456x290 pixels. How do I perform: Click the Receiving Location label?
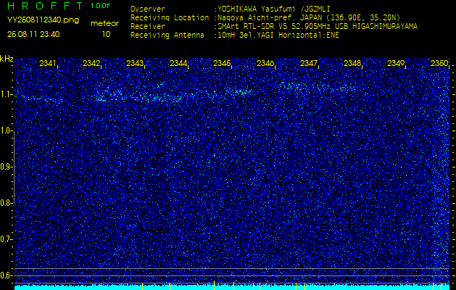170,18
